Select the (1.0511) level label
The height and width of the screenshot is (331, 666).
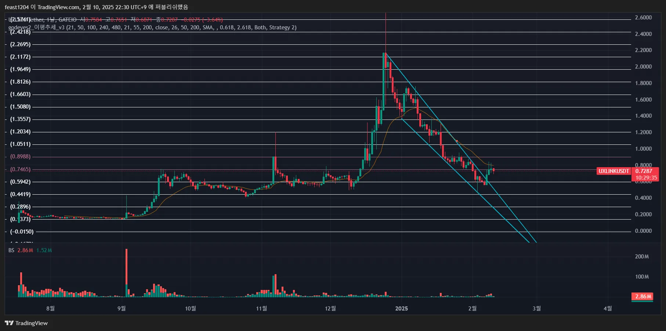click(20, 144)
